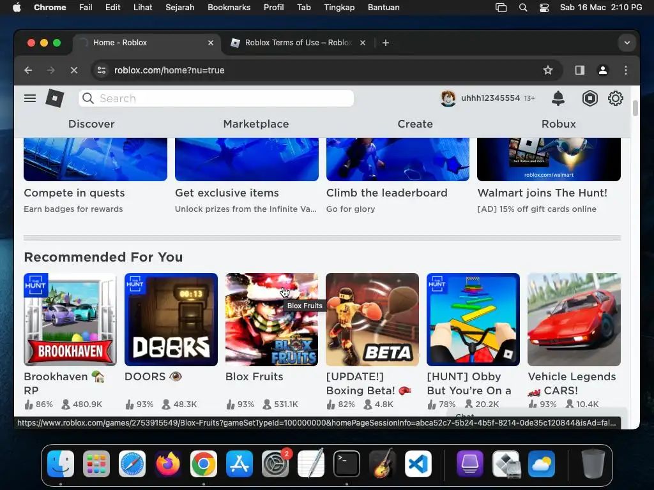Open the Bantuan menu

383,8
